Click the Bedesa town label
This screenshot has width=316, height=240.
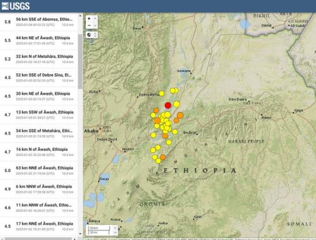[x=190, y=133]
